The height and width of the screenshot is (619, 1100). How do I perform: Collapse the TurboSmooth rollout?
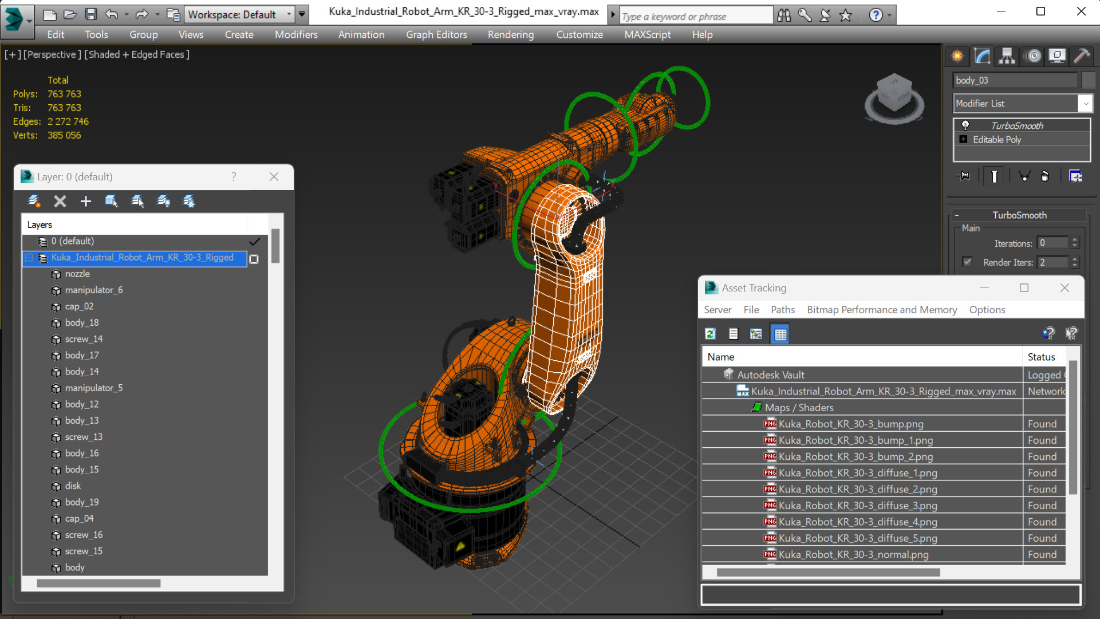[957, 215]
